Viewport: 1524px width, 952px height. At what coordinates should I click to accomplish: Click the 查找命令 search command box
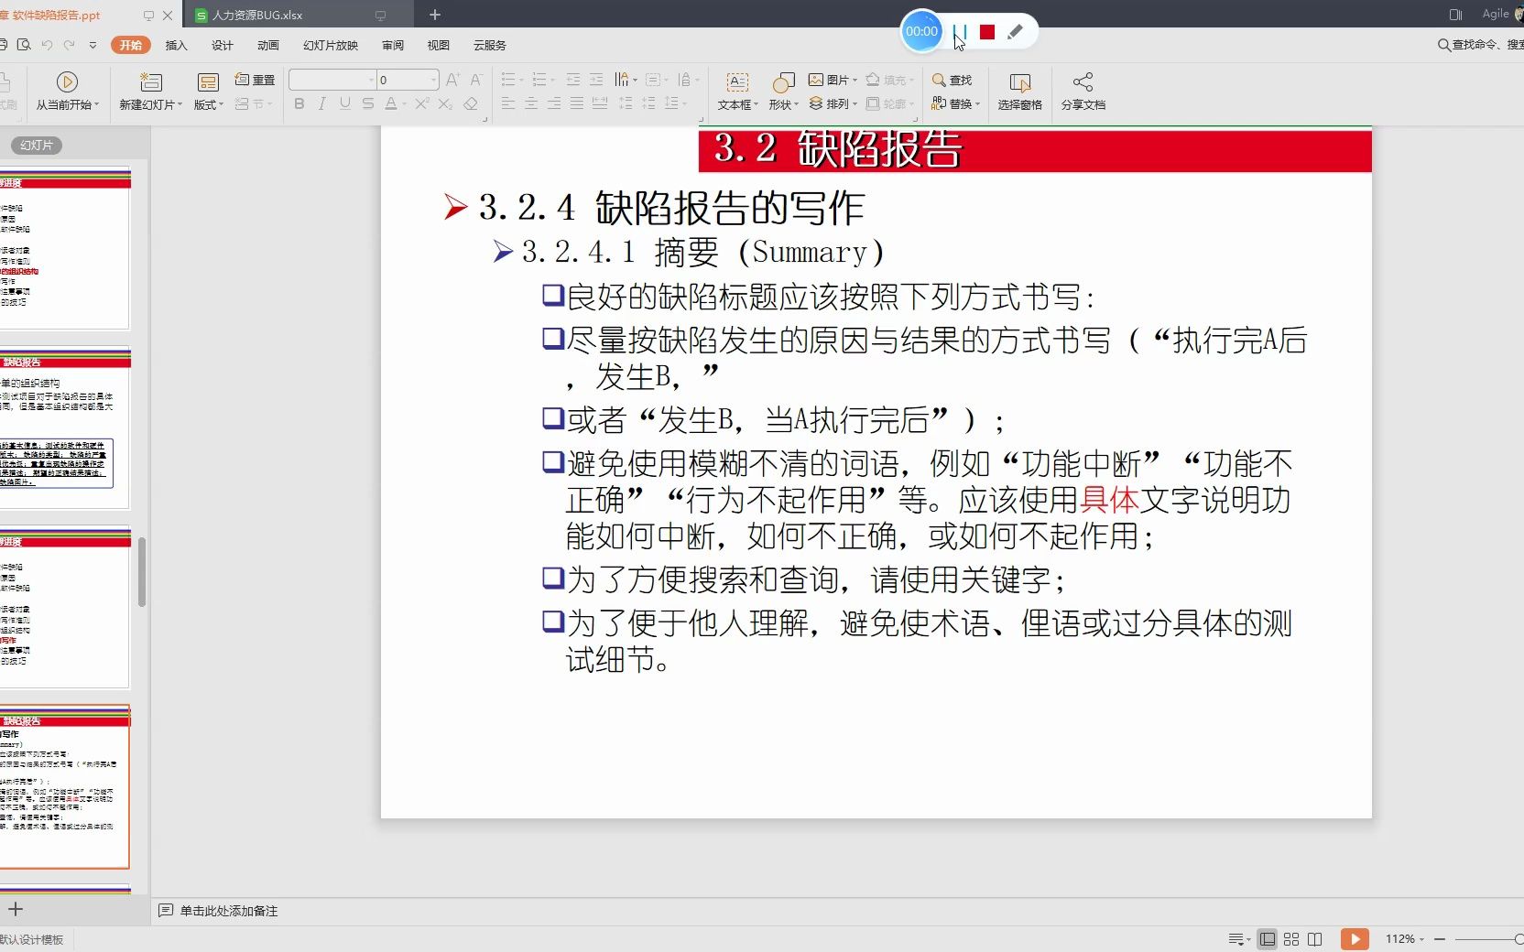1480,45
